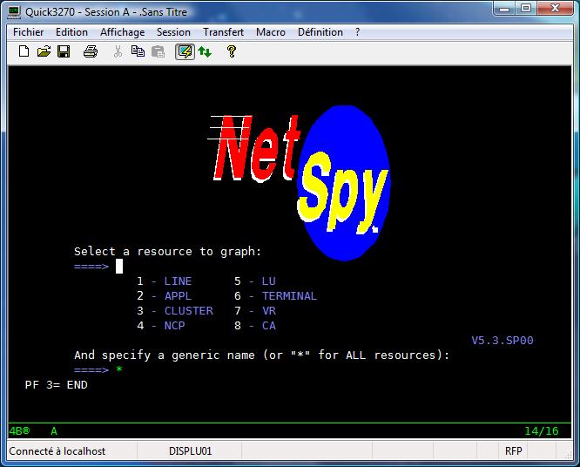Screen dimensions: 580x467
Task: Click the 'TERMINAL' option text
Action: tap(290, 296)
